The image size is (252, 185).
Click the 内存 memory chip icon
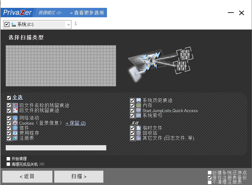(x=138, y=106)
